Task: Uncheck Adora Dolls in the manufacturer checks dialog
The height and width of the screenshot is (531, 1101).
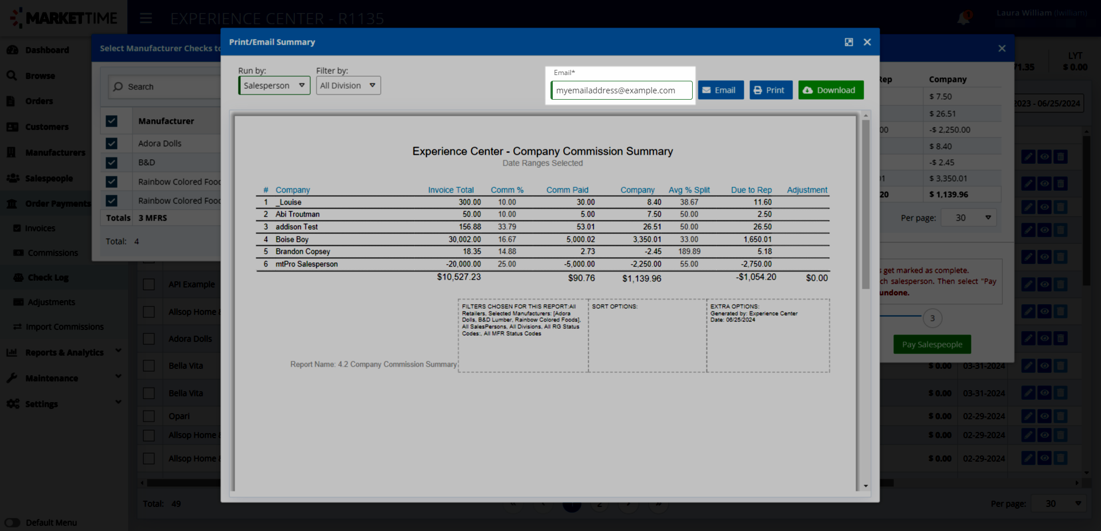Action: pyautogui.click(x=111, y=143)
